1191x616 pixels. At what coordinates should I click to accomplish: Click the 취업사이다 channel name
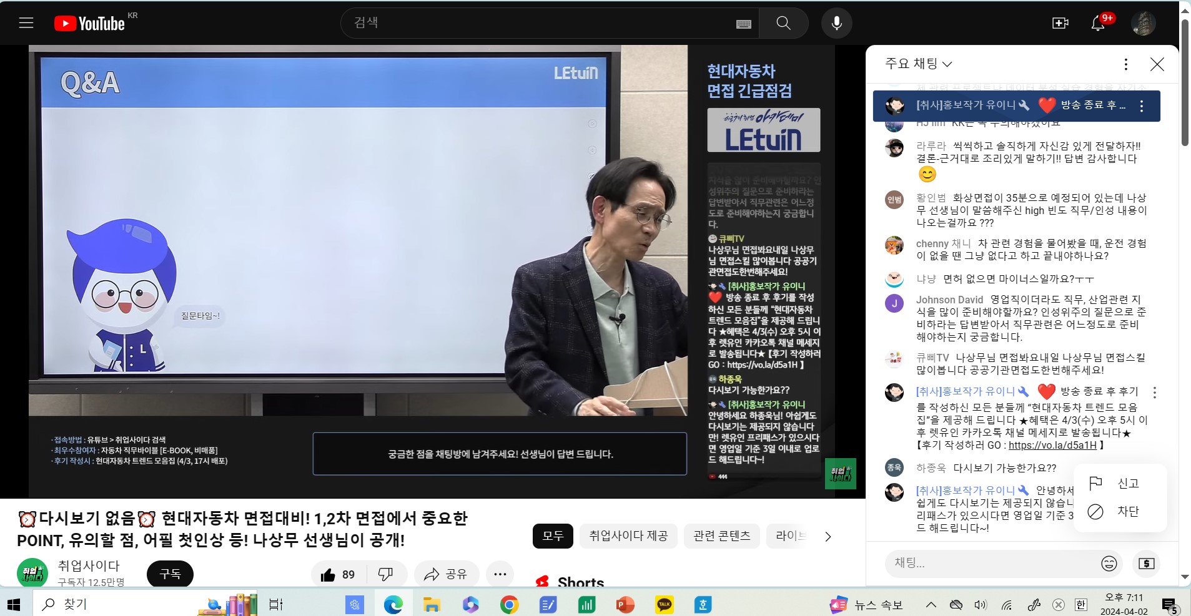tap(89, 565)
